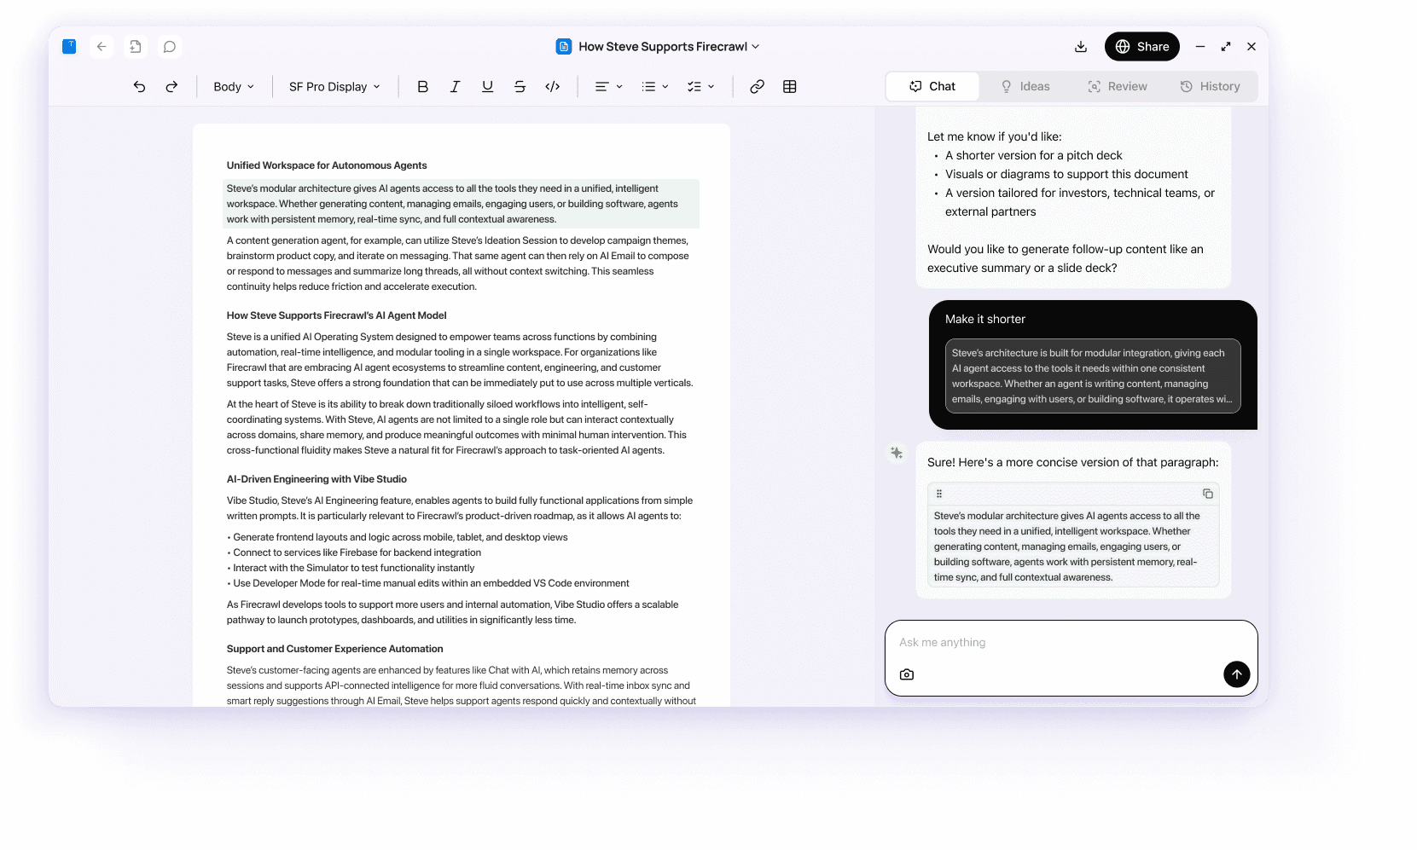This screenshot has width=1417, height=850.
Task: Open the Body text style dropdown
Action: pyautogui.click(x=234, y=86)
